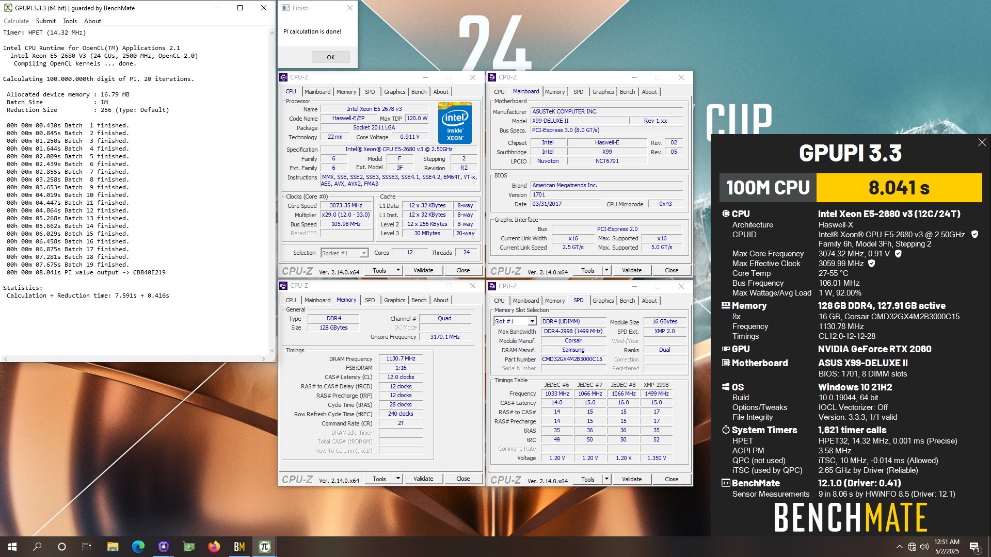This screenshot has width=991, height=557.
Task: Open File Explorer from taskbar
Action: (113, 547)
